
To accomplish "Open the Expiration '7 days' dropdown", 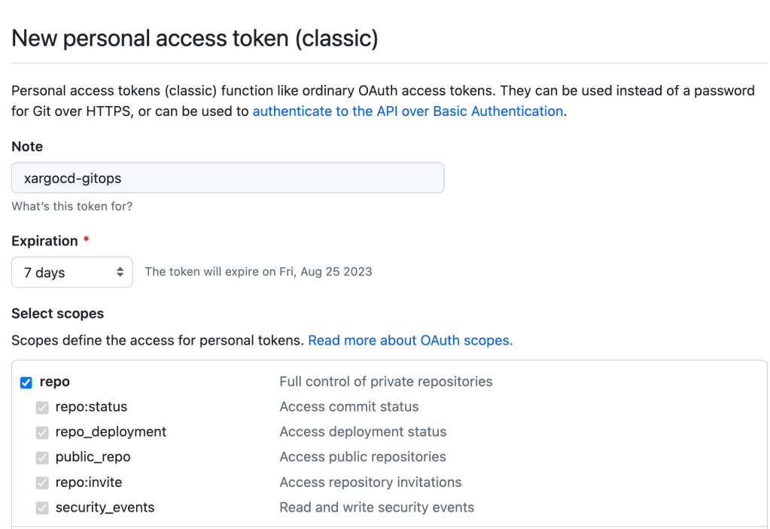I will (x=72, y=272).
